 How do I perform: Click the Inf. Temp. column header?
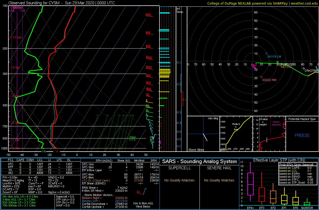180,10
